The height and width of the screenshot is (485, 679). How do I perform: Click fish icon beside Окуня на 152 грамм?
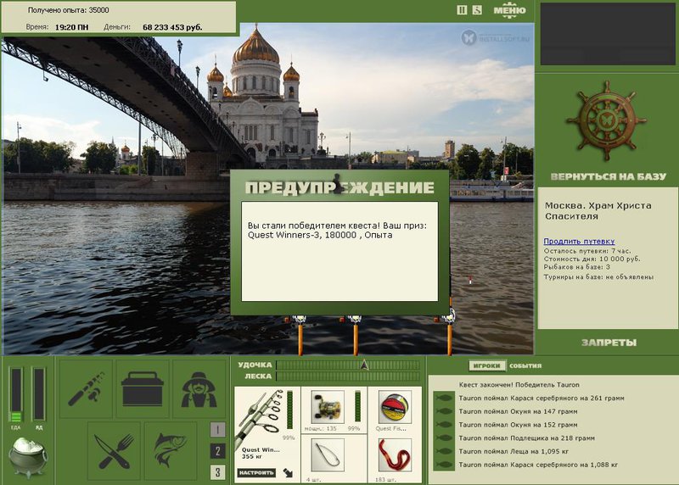(x=444, y=425)
